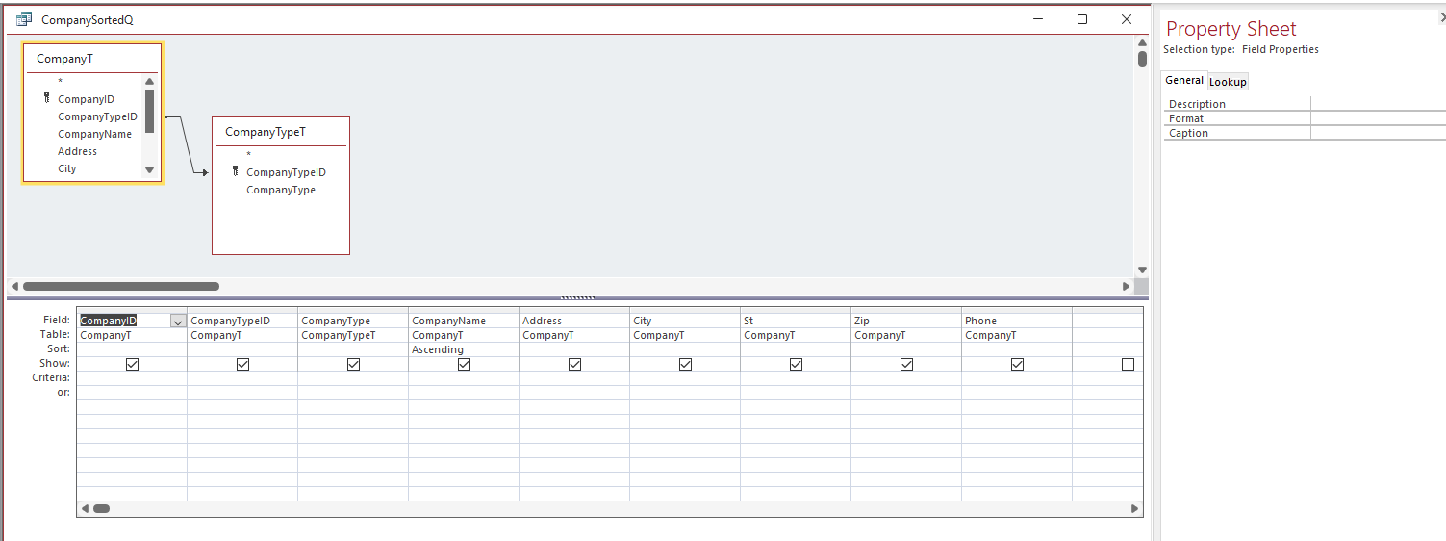Toggle Show checkbox under CompanyName column
This screenshot has width=1446, height=541.
click(x=464, y=364)
